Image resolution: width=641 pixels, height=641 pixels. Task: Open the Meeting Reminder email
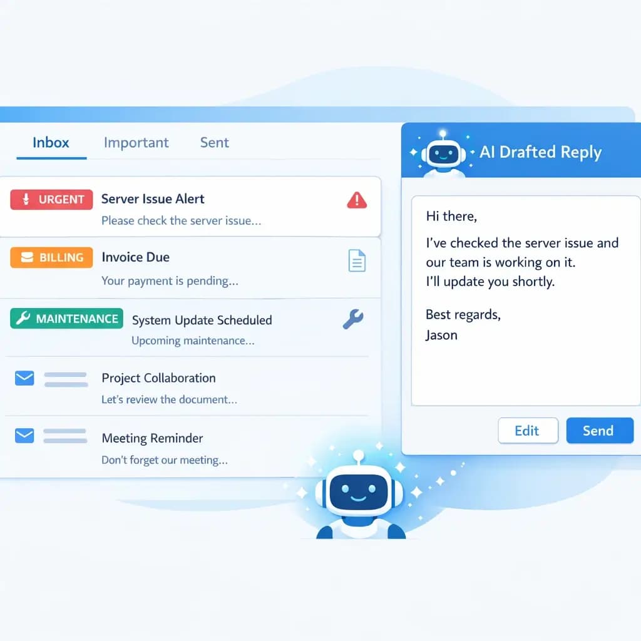pyautogui.click(x=190, y=447)
